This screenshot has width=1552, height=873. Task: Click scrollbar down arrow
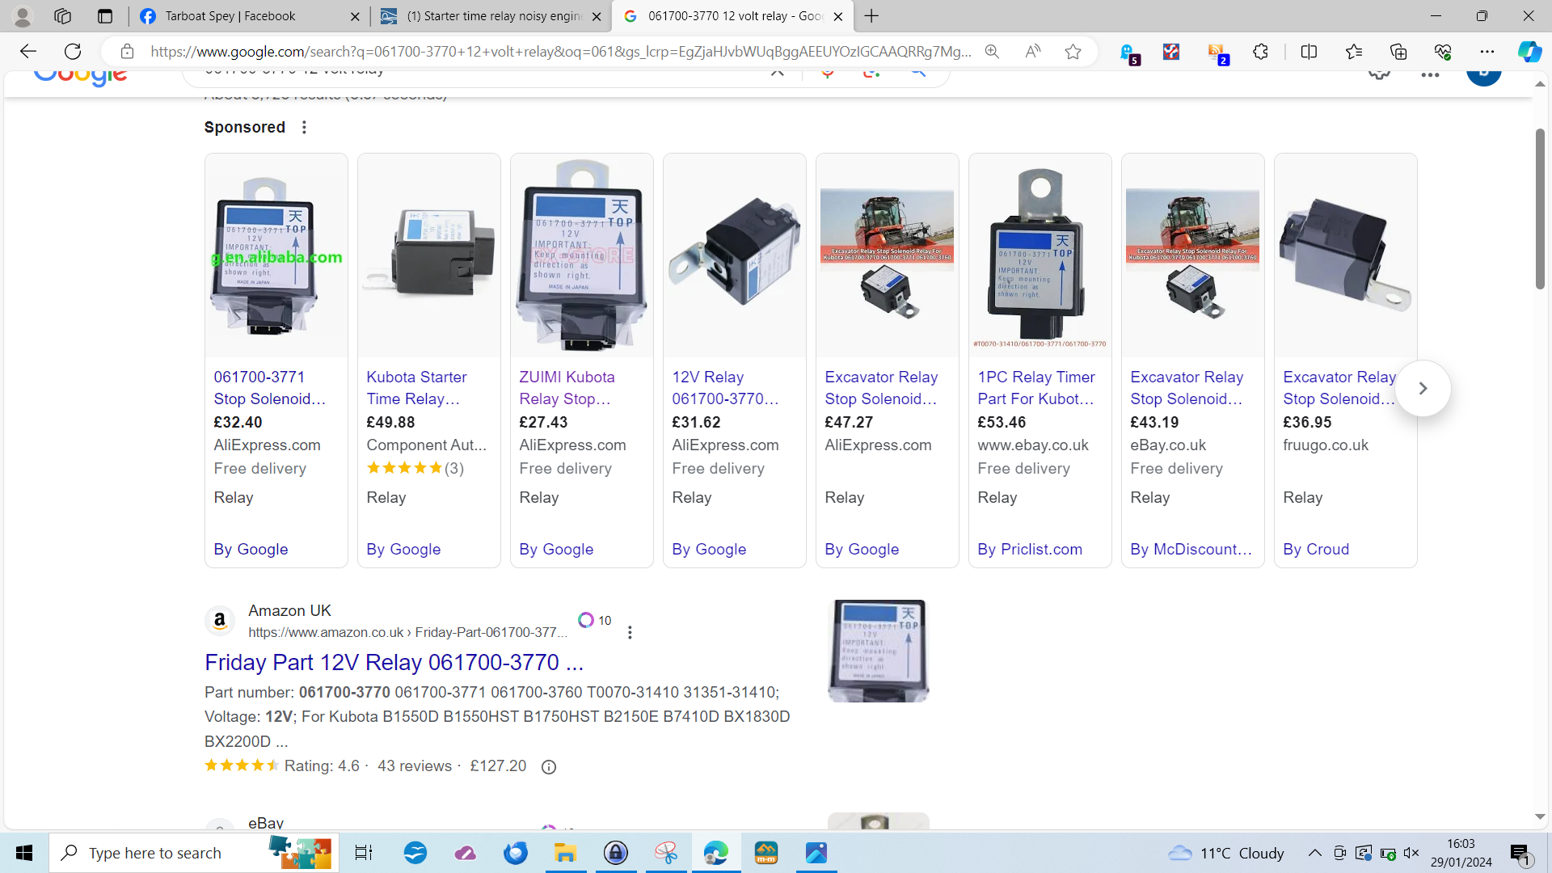coord(1540,817)
